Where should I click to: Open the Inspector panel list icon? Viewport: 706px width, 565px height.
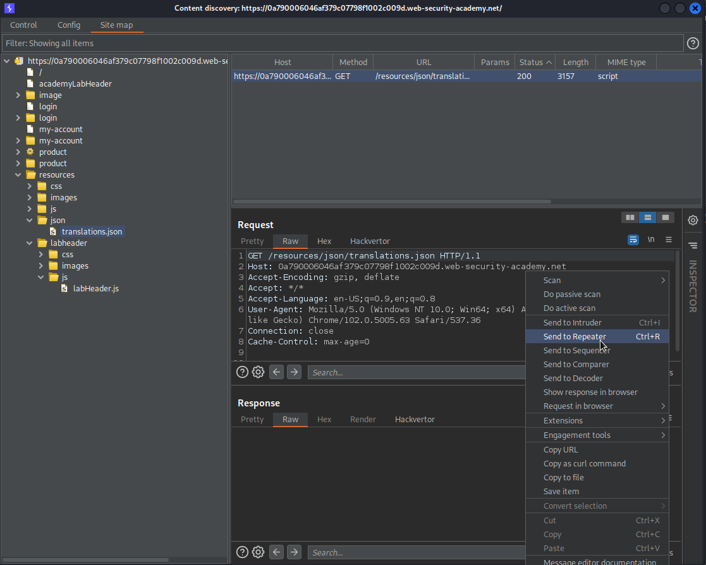pyautogui.click(x=693, y=245)
